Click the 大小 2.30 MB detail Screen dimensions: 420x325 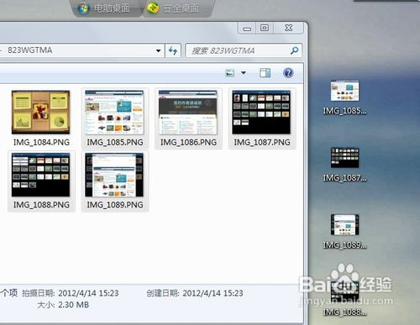coord(63,305)
